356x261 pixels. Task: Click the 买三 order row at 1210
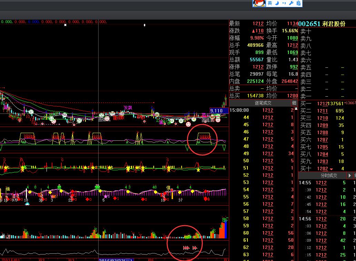[x=327, y=118]
